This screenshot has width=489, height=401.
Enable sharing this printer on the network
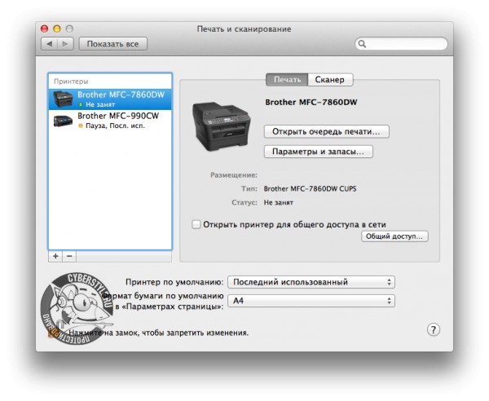tap(196, 224)
